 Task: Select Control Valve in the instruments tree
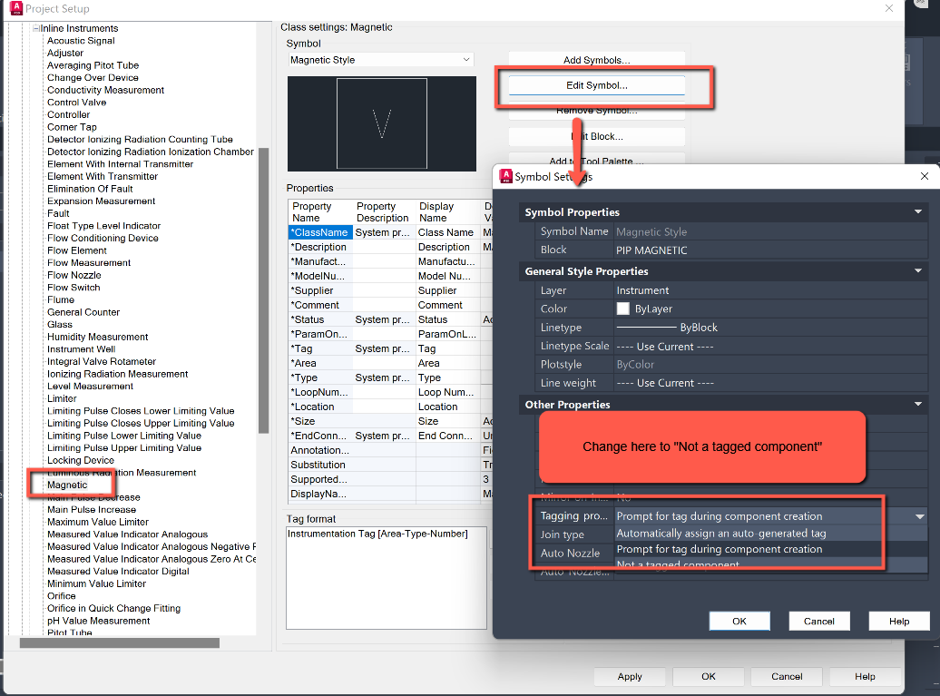click(x=75, y=102)
